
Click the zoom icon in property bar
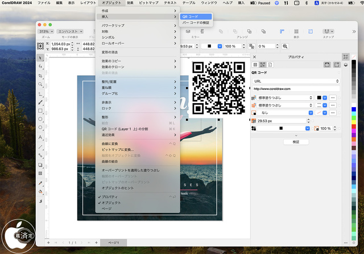285,46
